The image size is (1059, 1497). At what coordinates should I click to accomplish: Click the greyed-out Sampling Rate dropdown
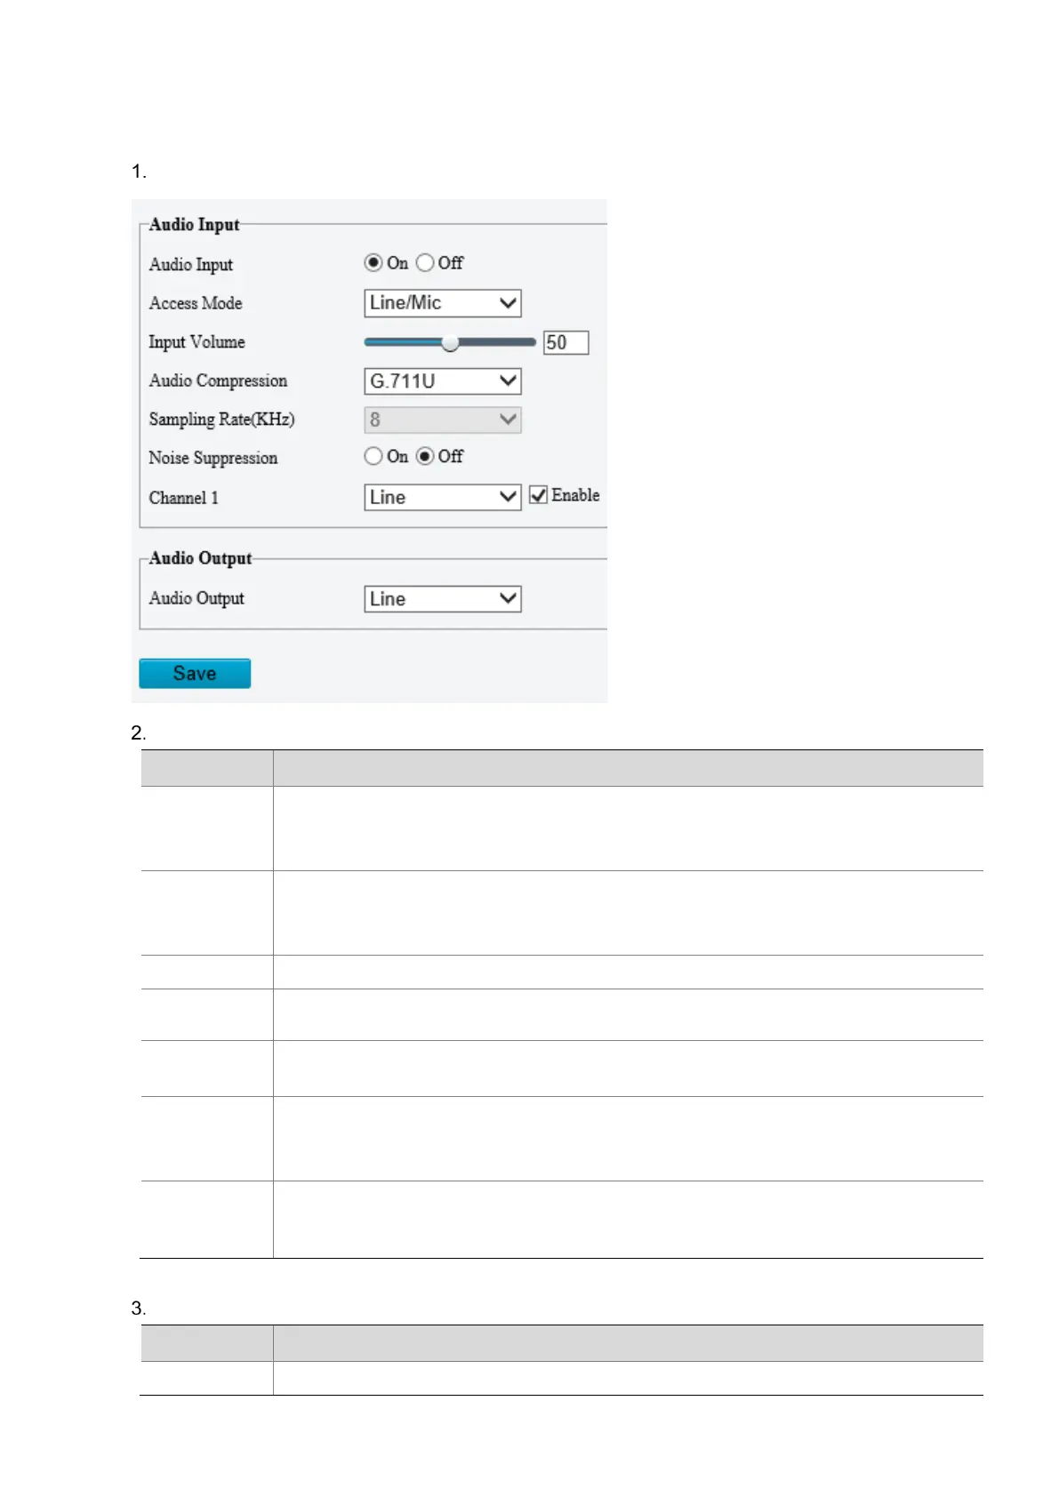[442, 420]
